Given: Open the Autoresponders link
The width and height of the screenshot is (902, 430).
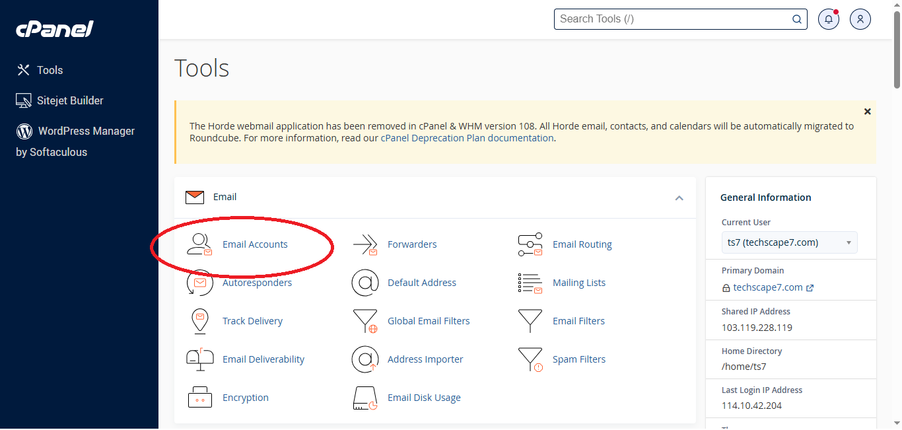Looking at the screenshot, I should pyautogui.click(x=257, y=283).
